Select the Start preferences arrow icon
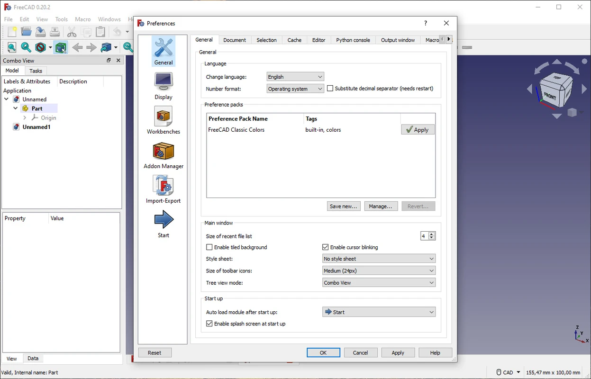The height and width of the screenshot is (379, 591). tap(164, 224)
